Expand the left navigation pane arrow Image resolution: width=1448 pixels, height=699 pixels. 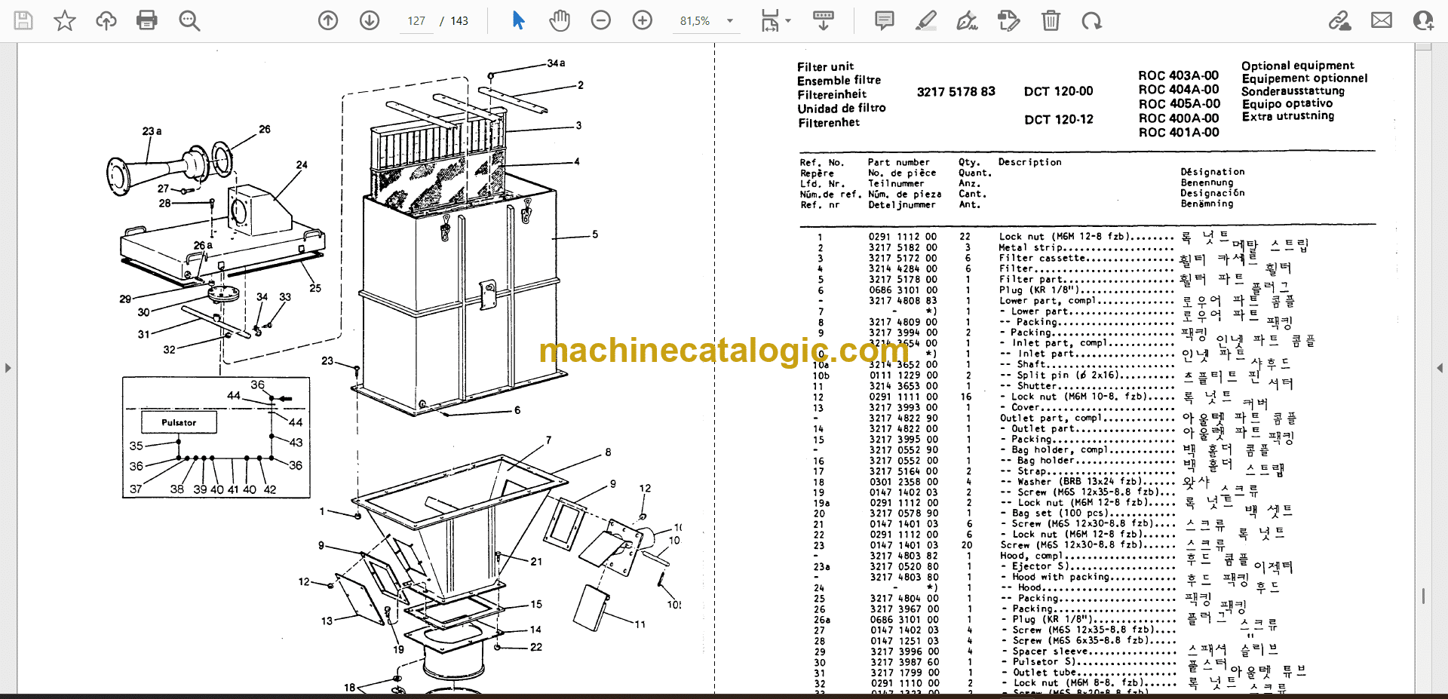(x=8, y=368)
